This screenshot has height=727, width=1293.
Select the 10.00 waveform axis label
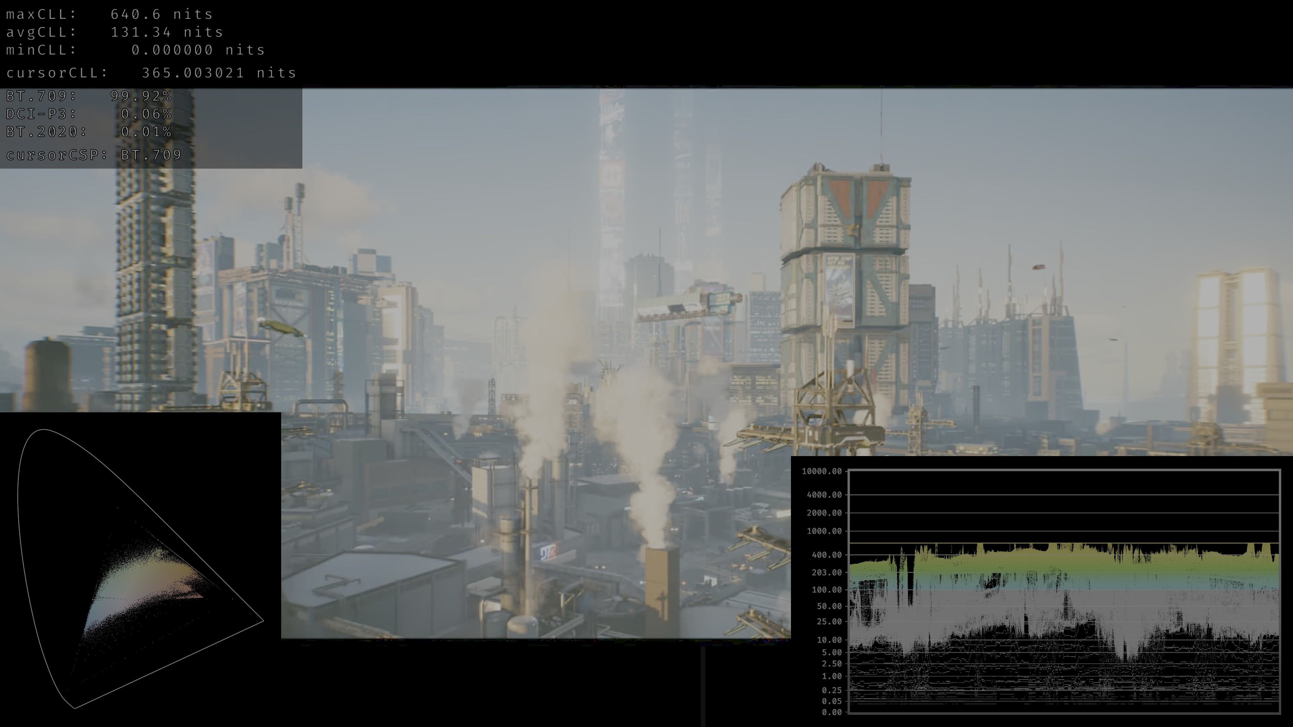(x=829, y=640)
